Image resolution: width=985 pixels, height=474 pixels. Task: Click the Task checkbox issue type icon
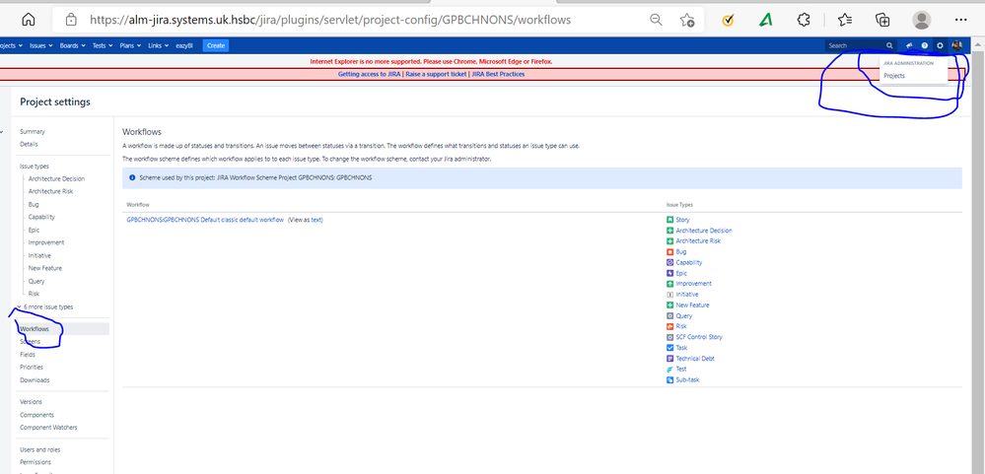pyautogui.click(x=669, y=348)
